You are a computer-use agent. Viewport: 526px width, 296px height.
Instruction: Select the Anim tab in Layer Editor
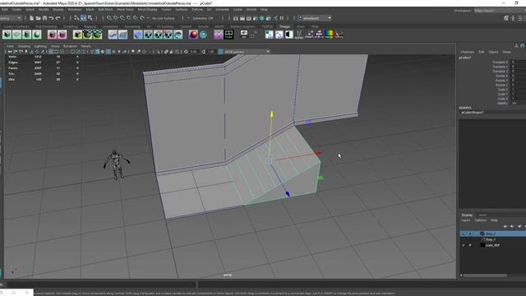coord(482,215)
